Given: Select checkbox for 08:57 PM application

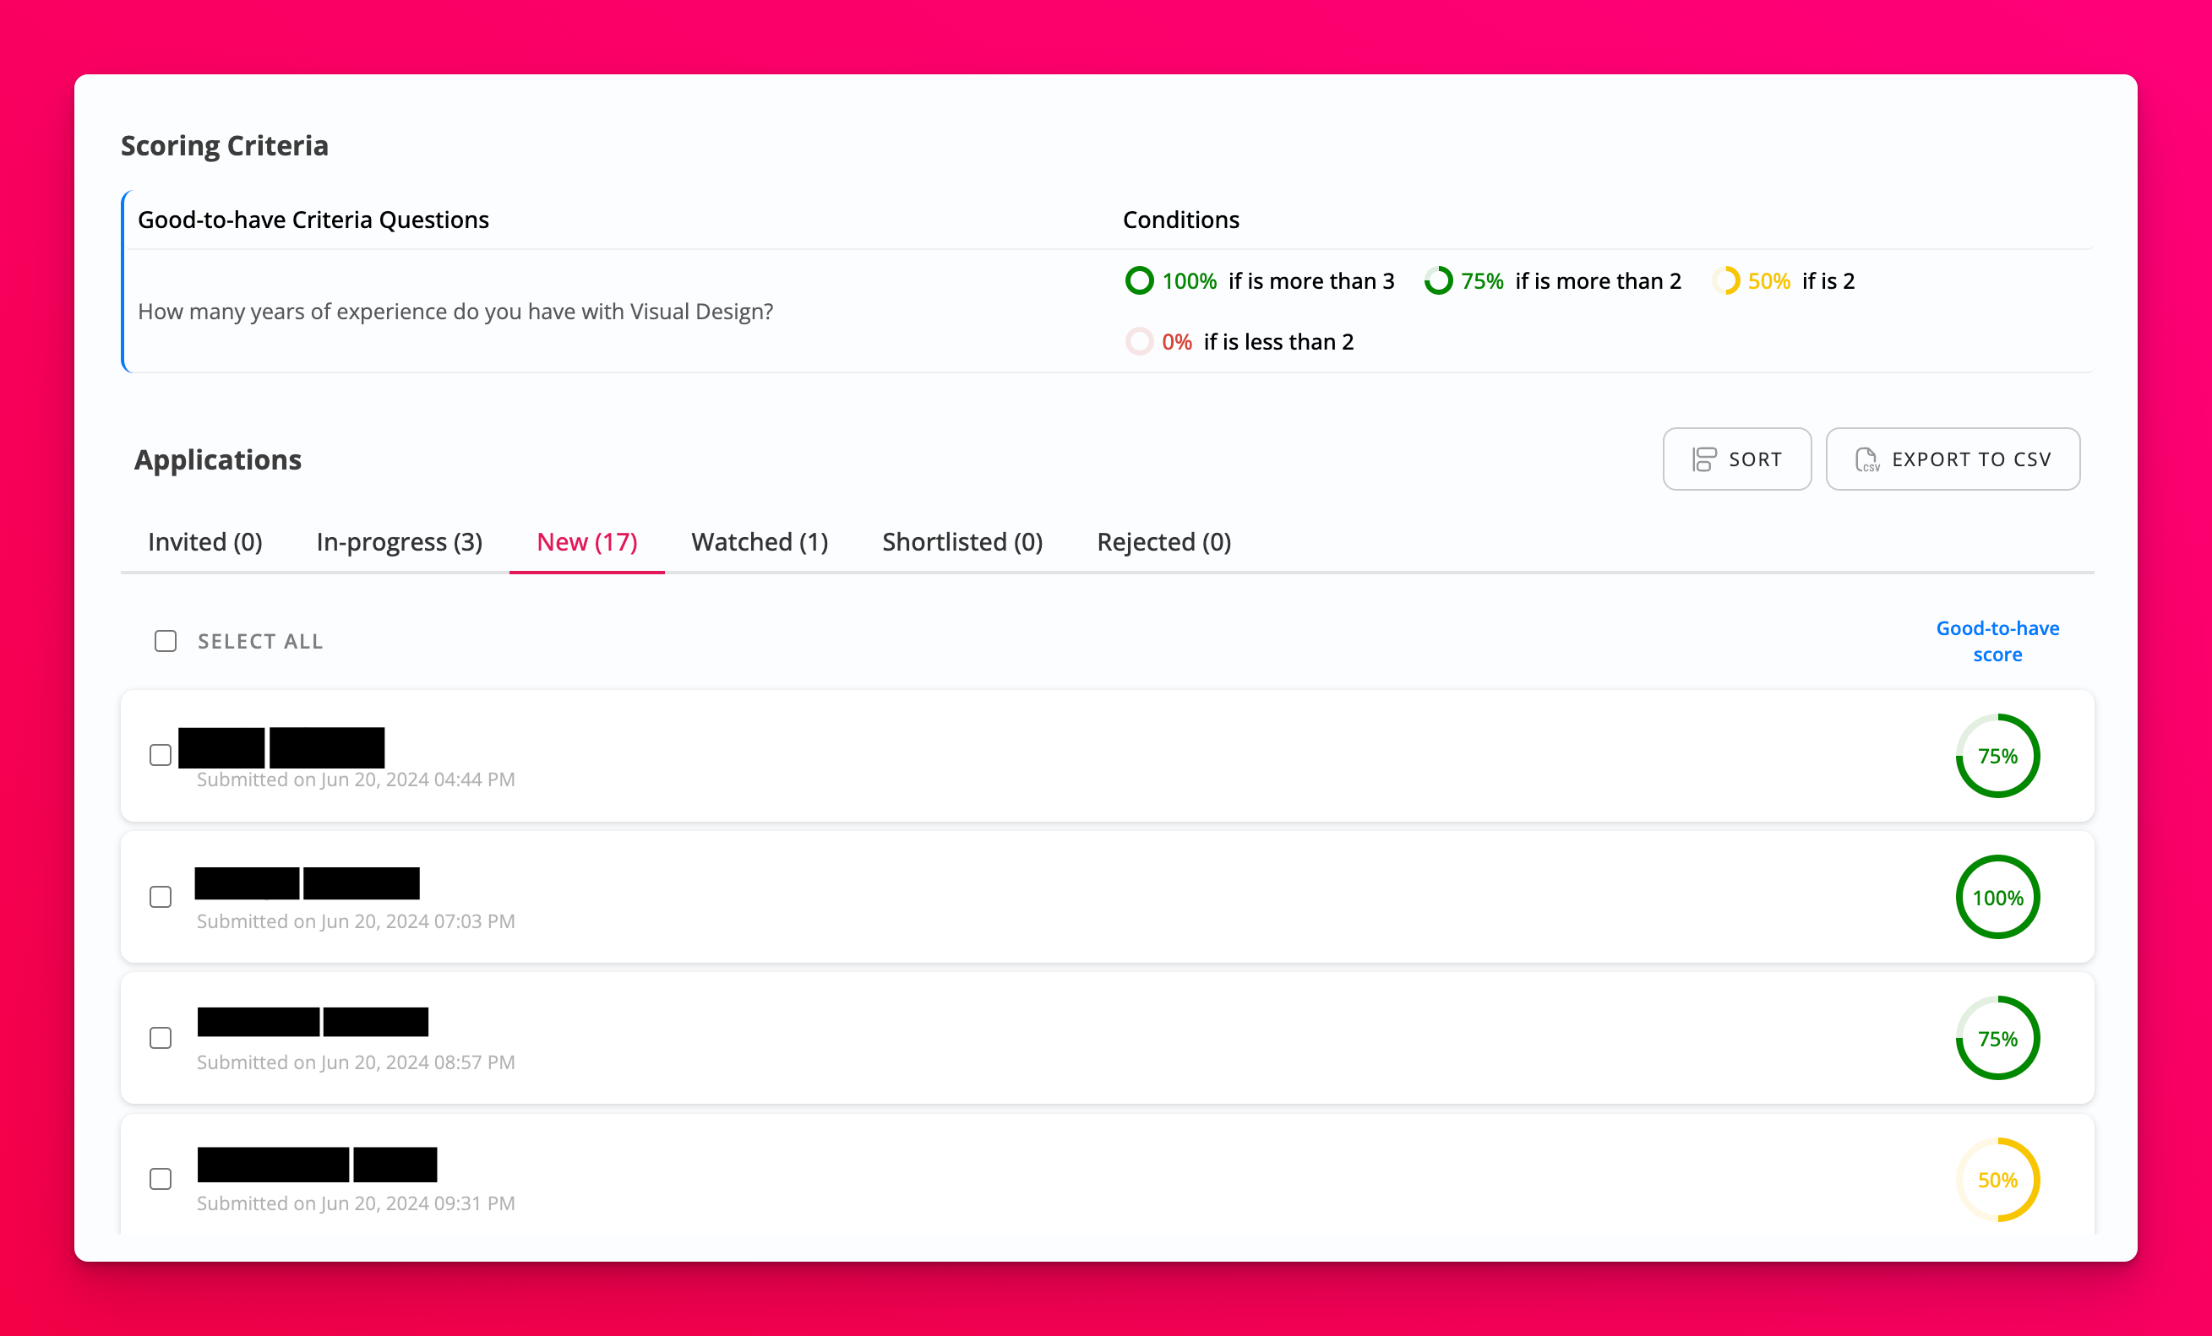Looking at the screenshot, I should tap(161, 1038).
